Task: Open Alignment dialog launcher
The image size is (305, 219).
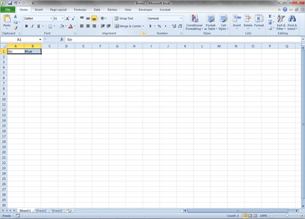Action: tap(143, 33)
